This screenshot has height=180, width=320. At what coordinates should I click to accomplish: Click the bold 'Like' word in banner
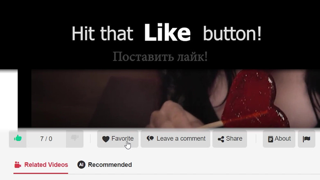tap(167, 32)
